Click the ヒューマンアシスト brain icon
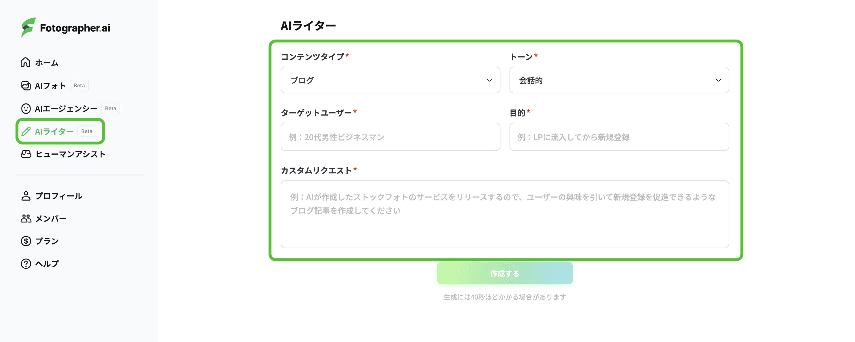This screenshot has height=342, width=855. click(26, 154)
